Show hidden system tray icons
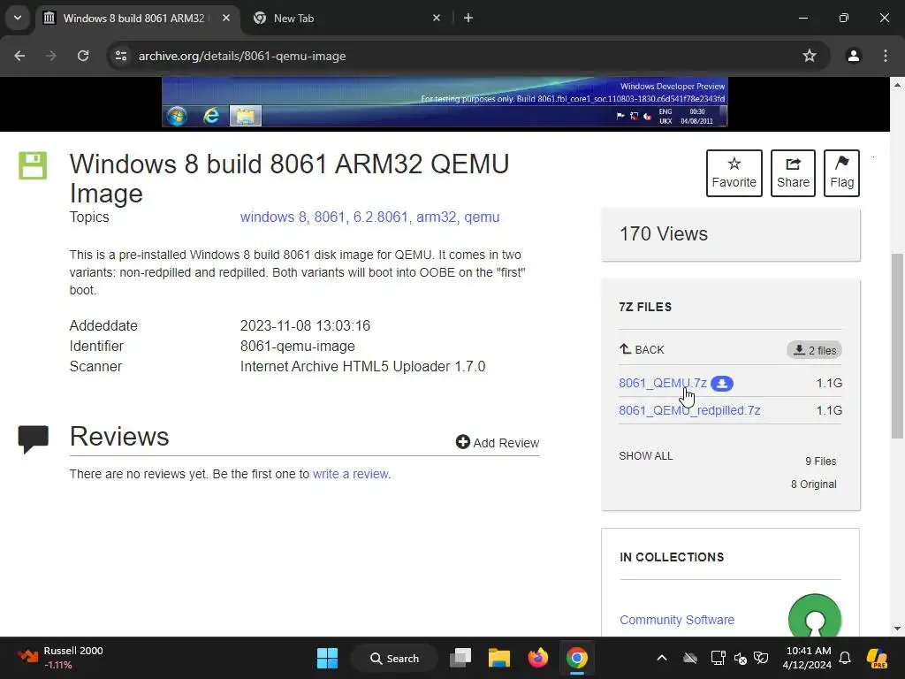The image size is (905, 679). pyautogui.click(x=662, y=658)
